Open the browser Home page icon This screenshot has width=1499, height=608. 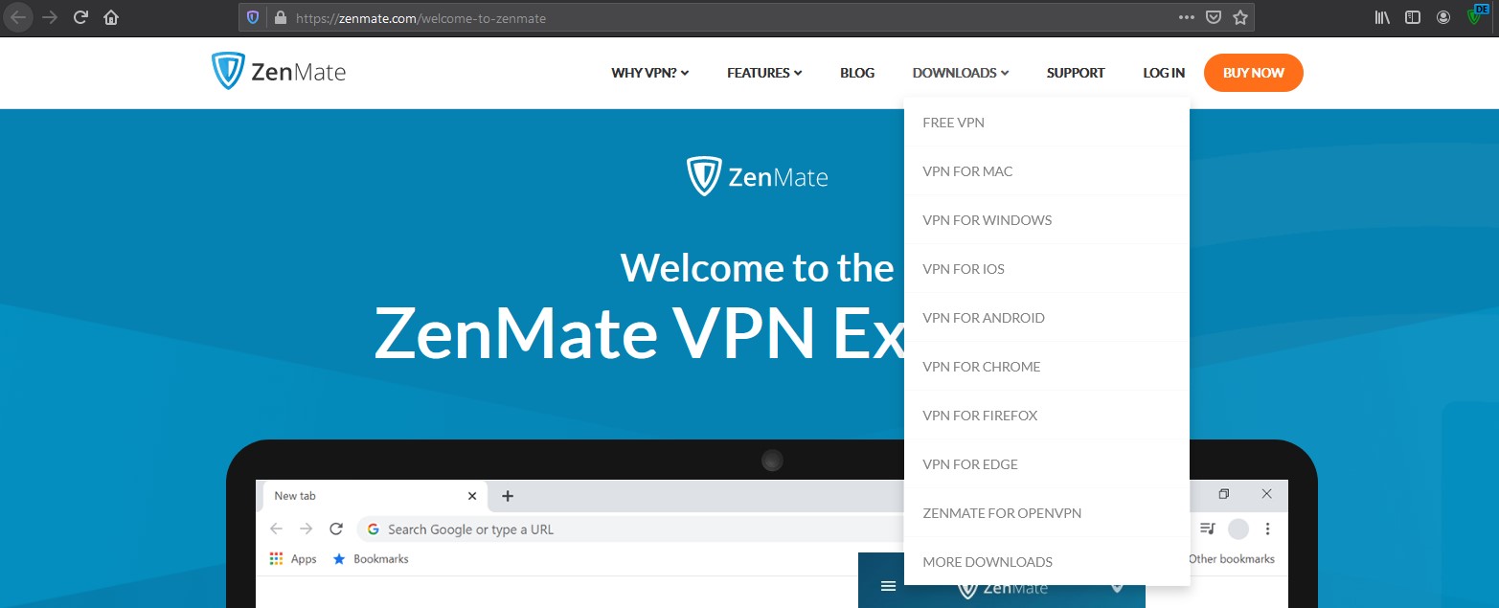[x=111, y=17]
